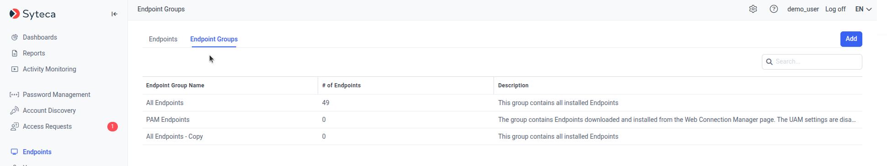Viewport: 887px width, 166px height.
Task: Click the Endpoints monitor icon
Action: point(15,152)
